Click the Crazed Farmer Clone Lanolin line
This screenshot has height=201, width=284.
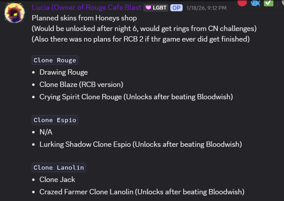pyautogui.click(x=142, y=192)
